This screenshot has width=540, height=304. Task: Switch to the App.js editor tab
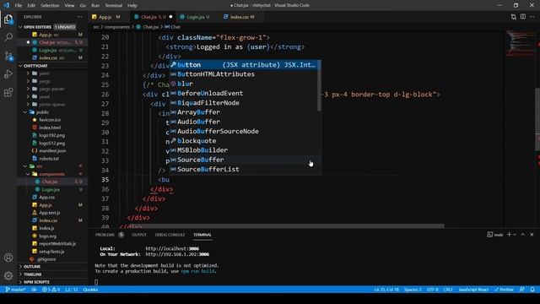click(x=110, y=17)
